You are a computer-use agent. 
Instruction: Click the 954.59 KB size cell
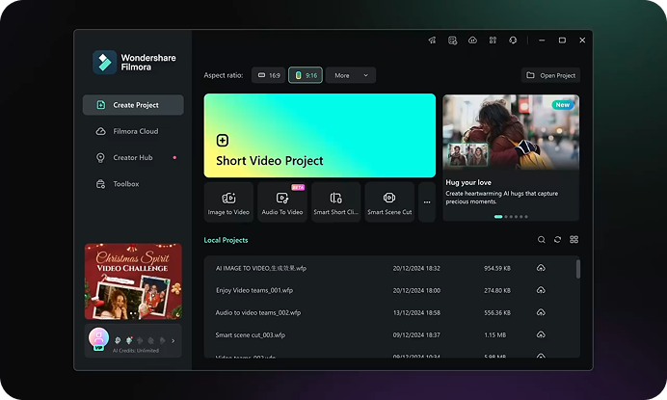click(x=497, y=268)
